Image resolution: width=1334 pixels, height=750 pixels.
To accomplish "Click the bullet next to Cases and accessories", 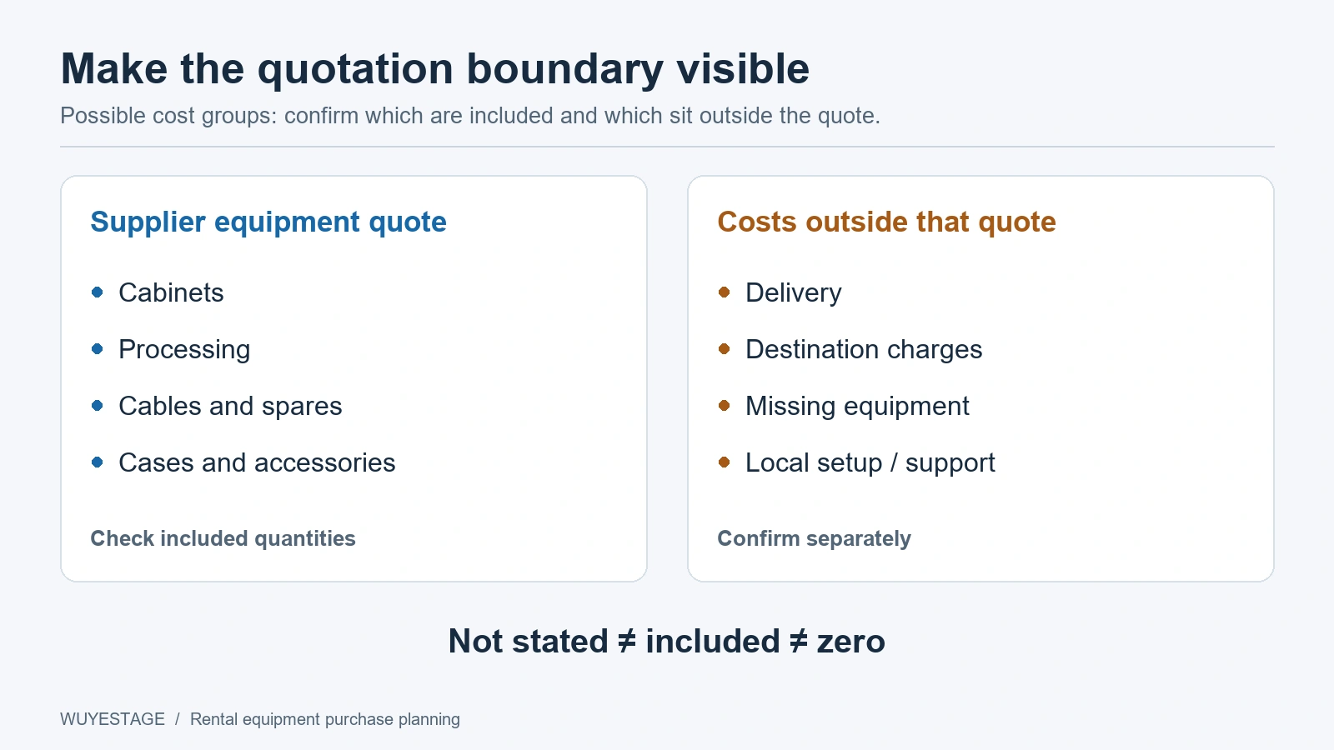I will (x=98, y=462).
